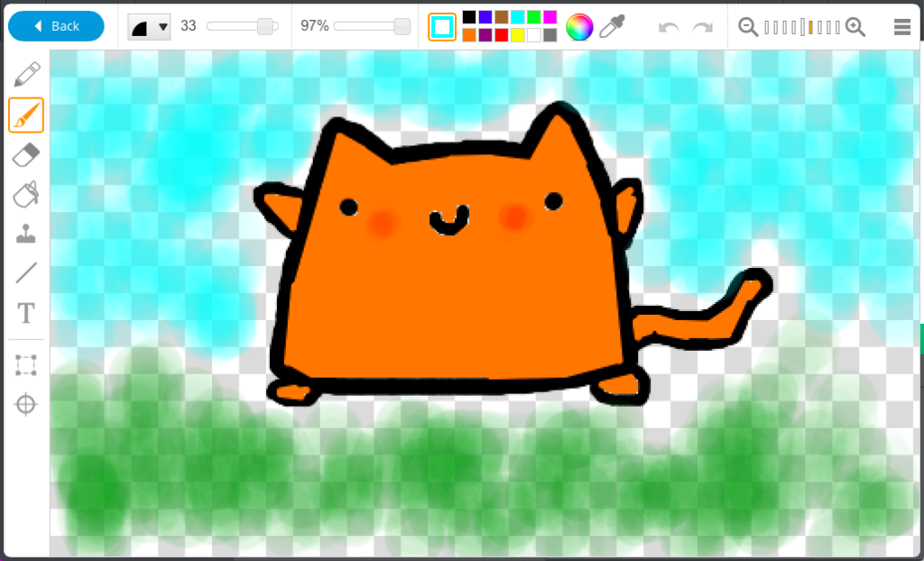The image size is (924, 561).
Task: Adjust the brush size slider
Action: pyautogui.click(x=242, y=26)
